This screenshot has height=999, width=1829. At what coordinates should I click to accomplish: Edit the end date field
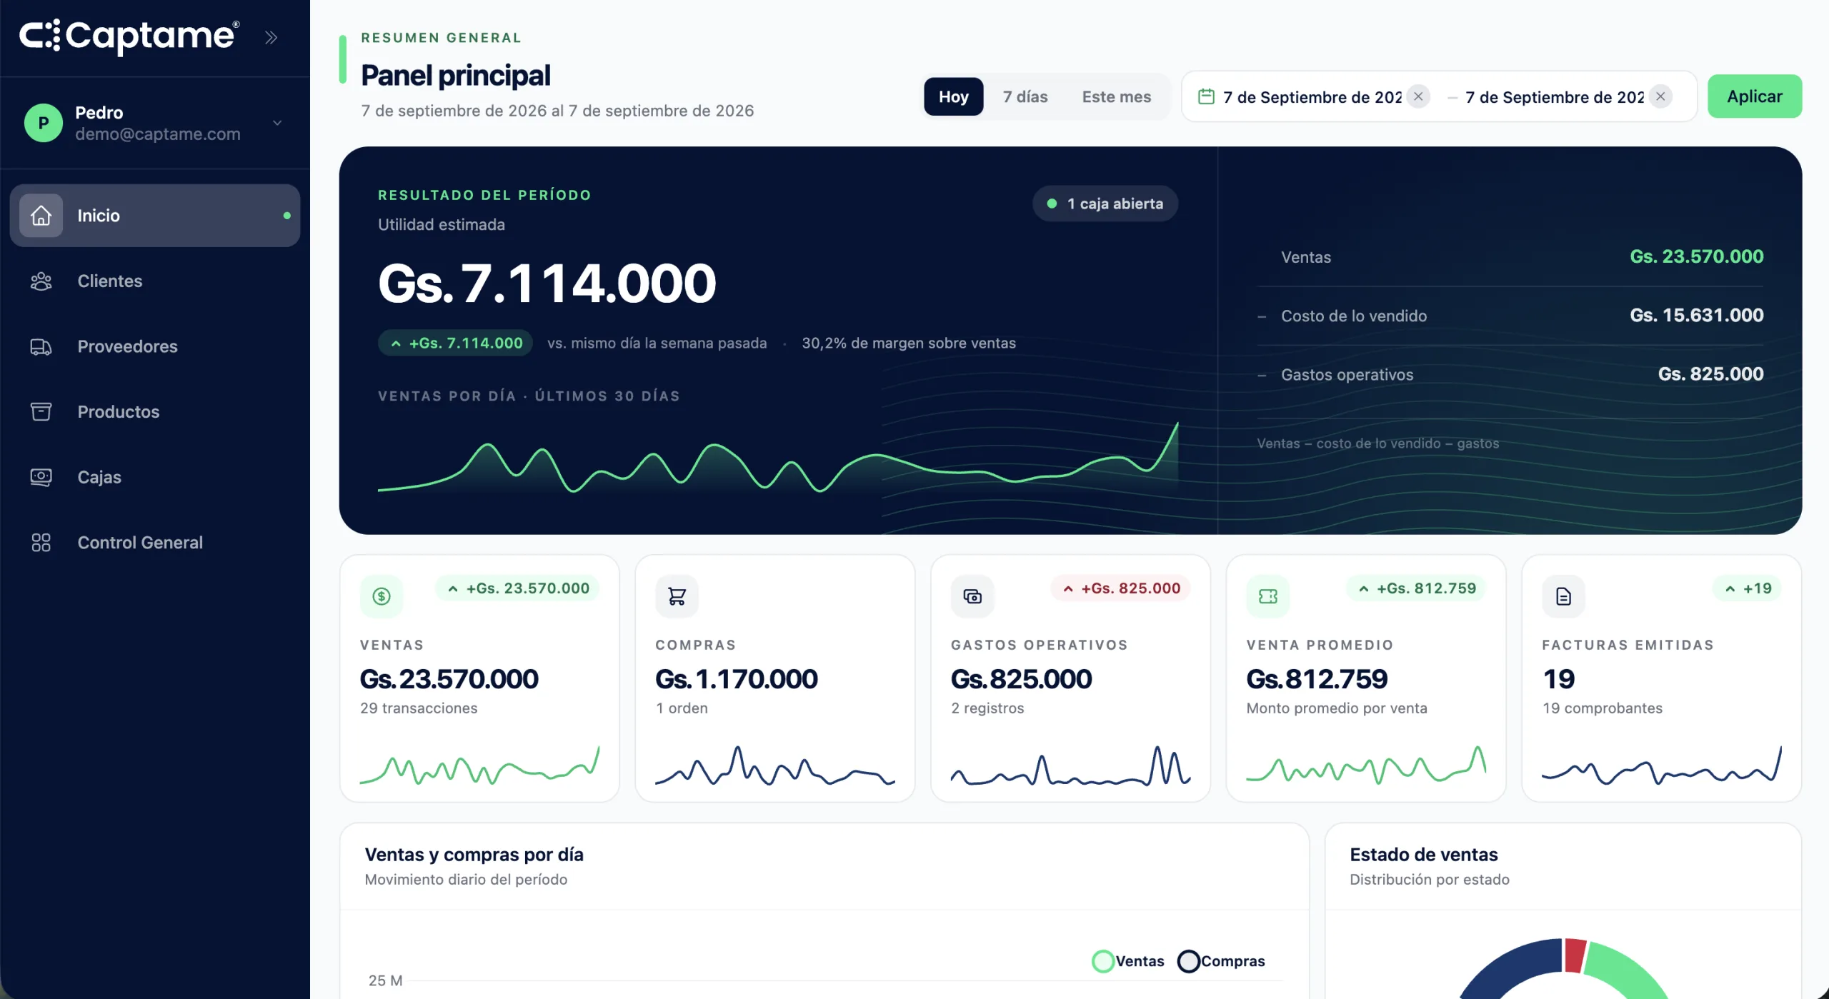pyautogui.click(x=1554, y=97)
